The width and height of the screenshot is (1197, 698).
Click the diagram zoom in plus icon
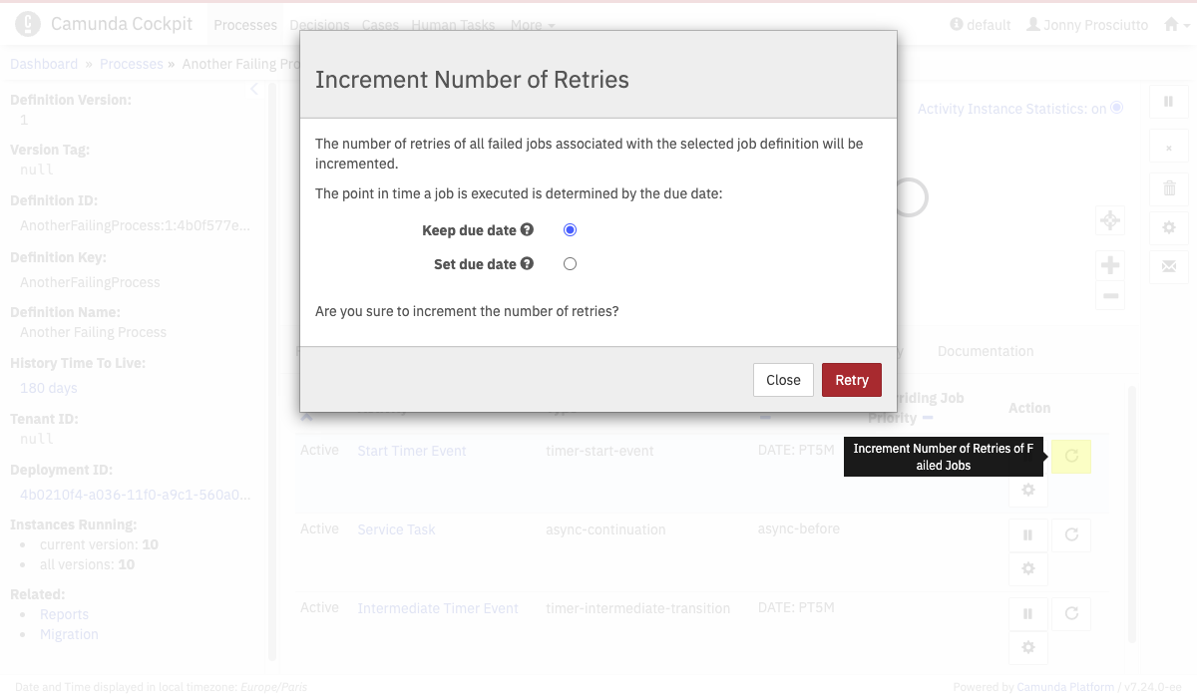(x=1110, y=264)
